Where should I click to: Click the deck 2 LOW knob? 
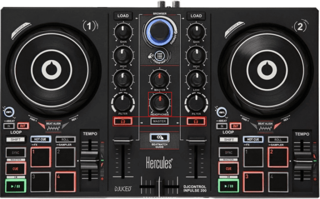pyautogui.click(x=196, y=79)
